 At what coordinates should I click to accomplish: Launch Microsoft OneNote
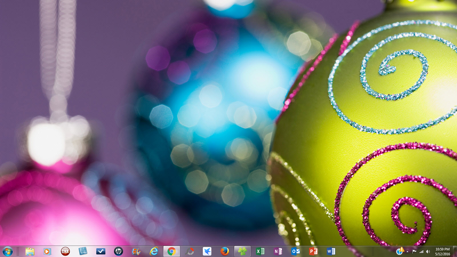(278, 252)
